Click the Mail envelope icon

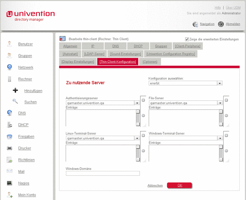[10, 171]
